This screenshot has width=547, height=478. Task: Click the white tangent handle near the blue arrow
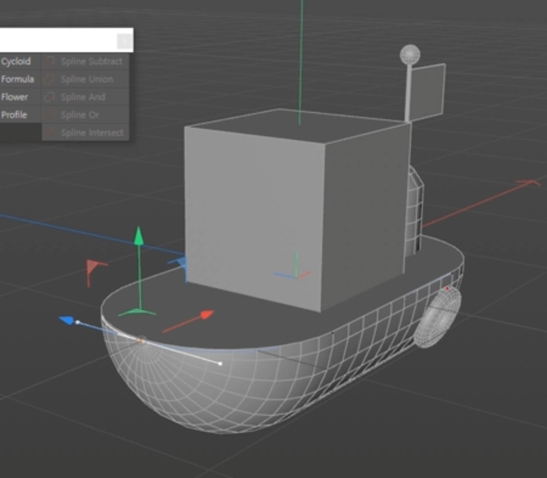78,322
